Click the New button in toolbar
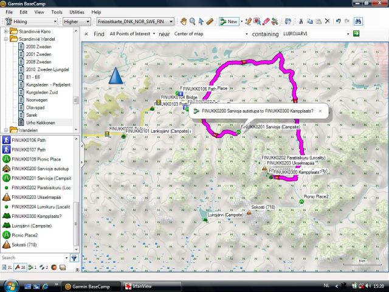Image resolution: width=389 pixels, height=292 pixels. click(230, 21)
